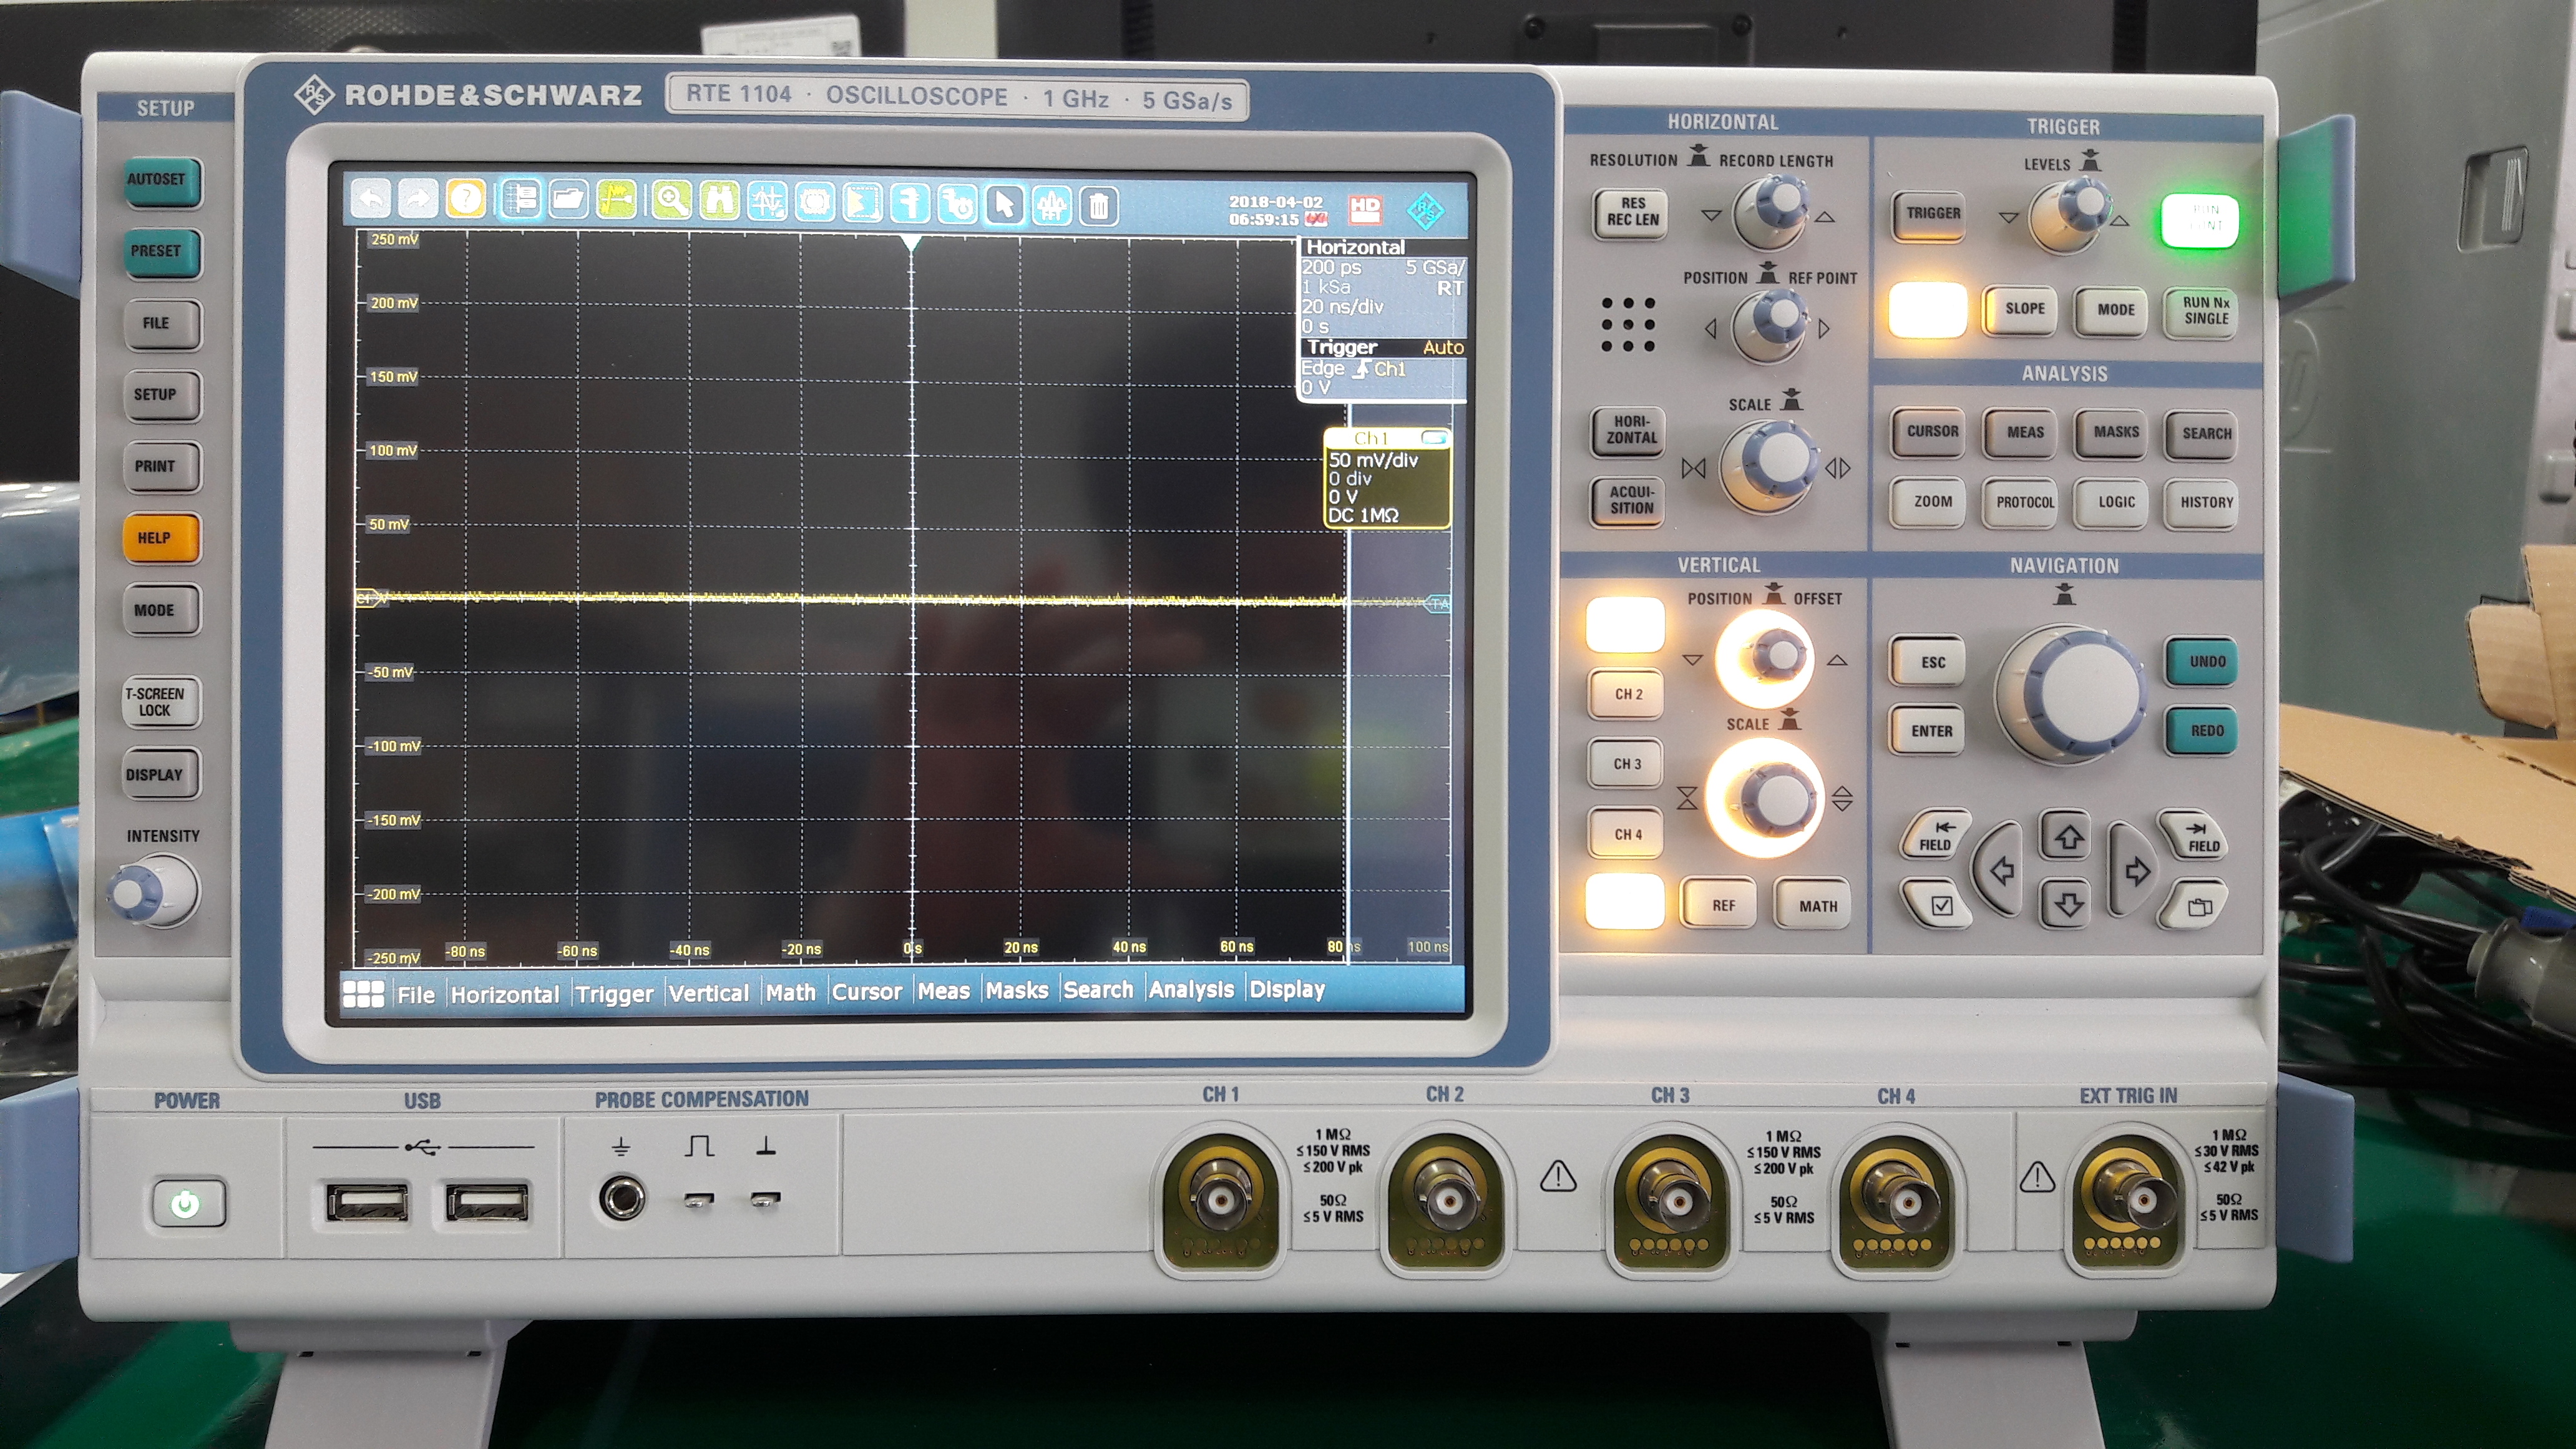Push the checkmark navigation key
The width and height of the screenshot is (2576, 1449).
click(1939, 906)
